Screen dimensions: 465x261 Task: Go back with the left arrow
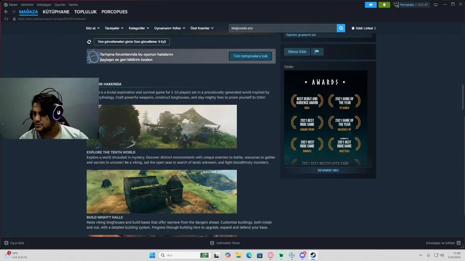pyautogui.click(x=6, y=12)
